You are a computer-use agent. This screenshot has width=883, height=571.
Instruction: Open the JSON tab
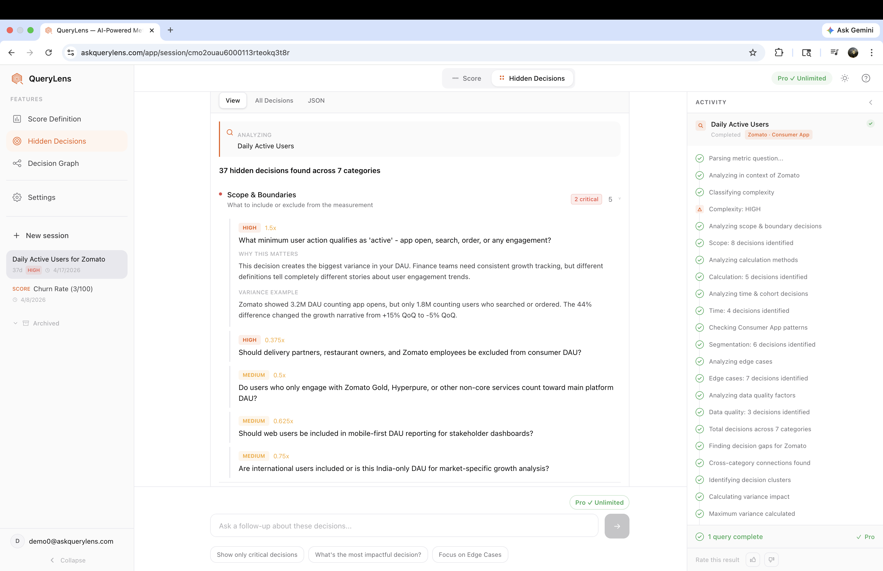tap(316, 100)
